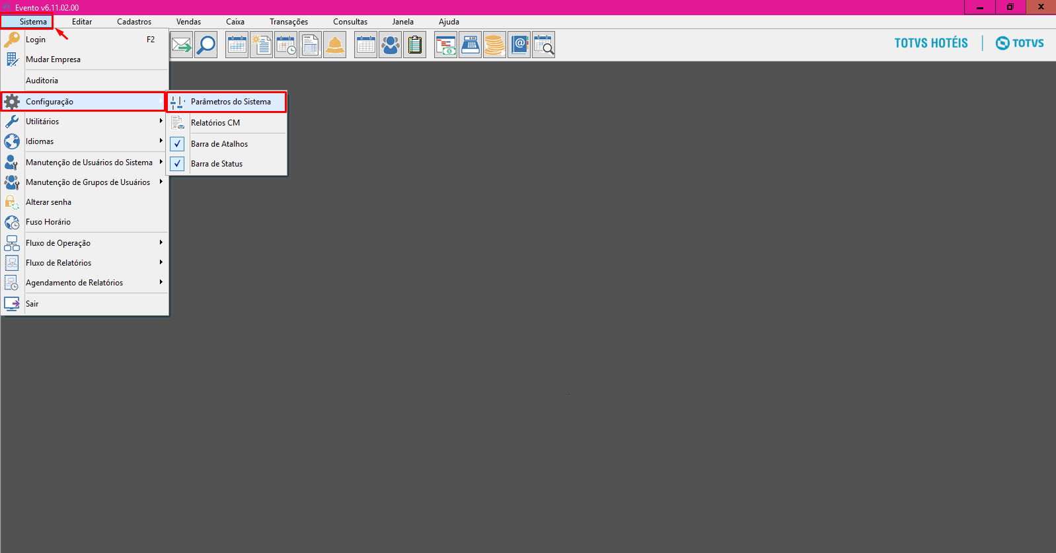Screen dimensions: 1056x553
Task: Select Configuração in the Sistema menu
Action: 83,102
